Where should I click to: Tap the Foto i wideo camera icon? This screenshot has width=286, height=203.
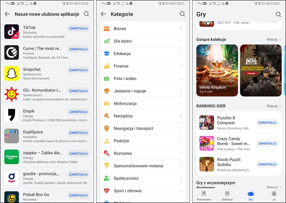(x=107, y=78)
